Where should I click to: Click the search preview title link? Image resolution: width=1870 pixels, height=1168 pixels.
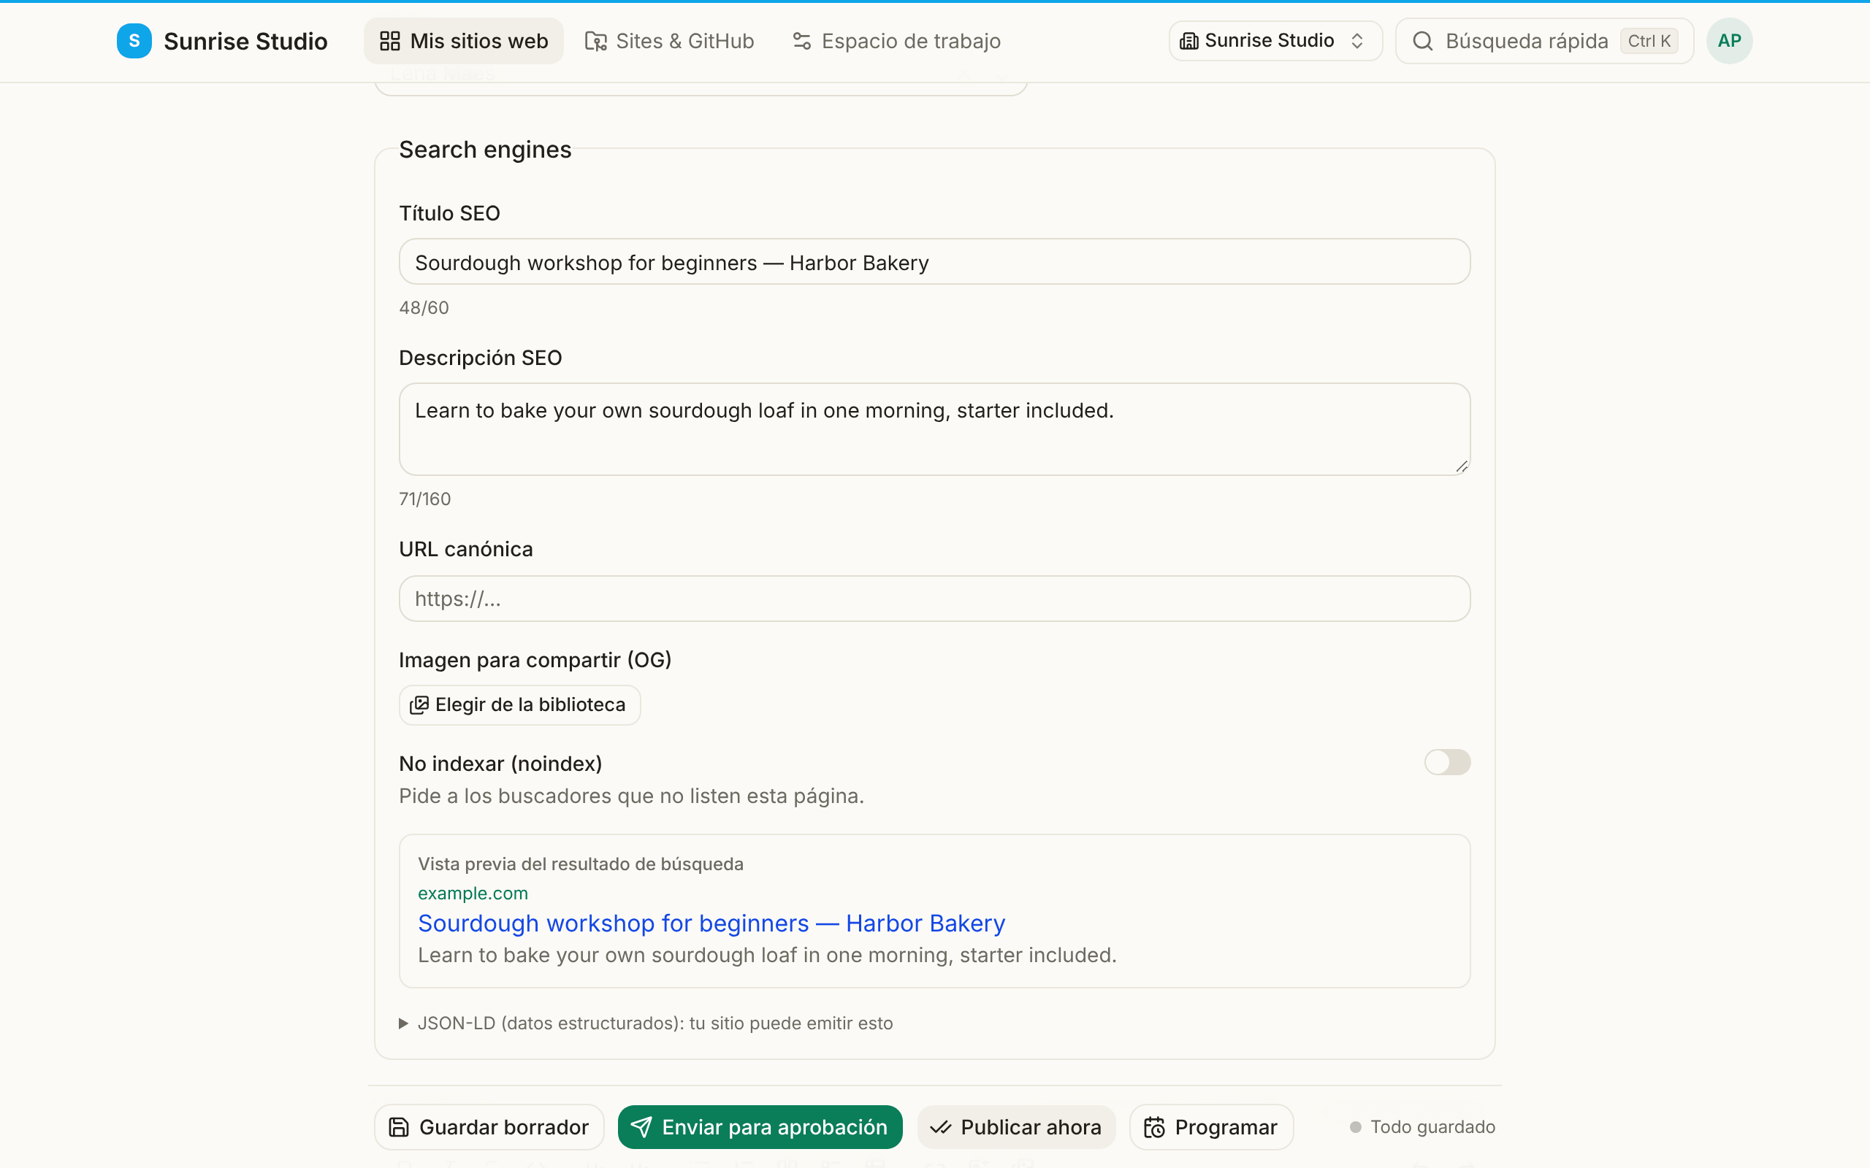[711, 923]
